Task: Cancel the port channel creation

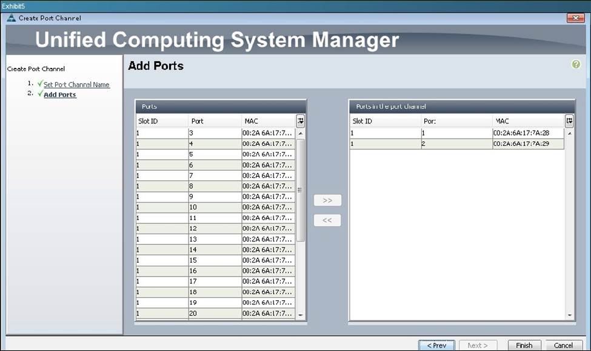Action: point(564,345)
